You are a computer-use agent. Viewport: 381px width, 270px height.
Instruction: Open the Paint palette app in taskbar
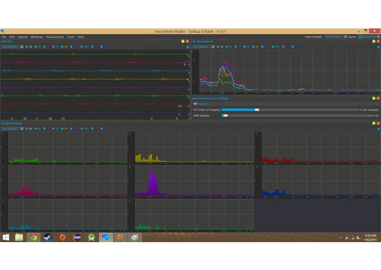click(135, 237)
